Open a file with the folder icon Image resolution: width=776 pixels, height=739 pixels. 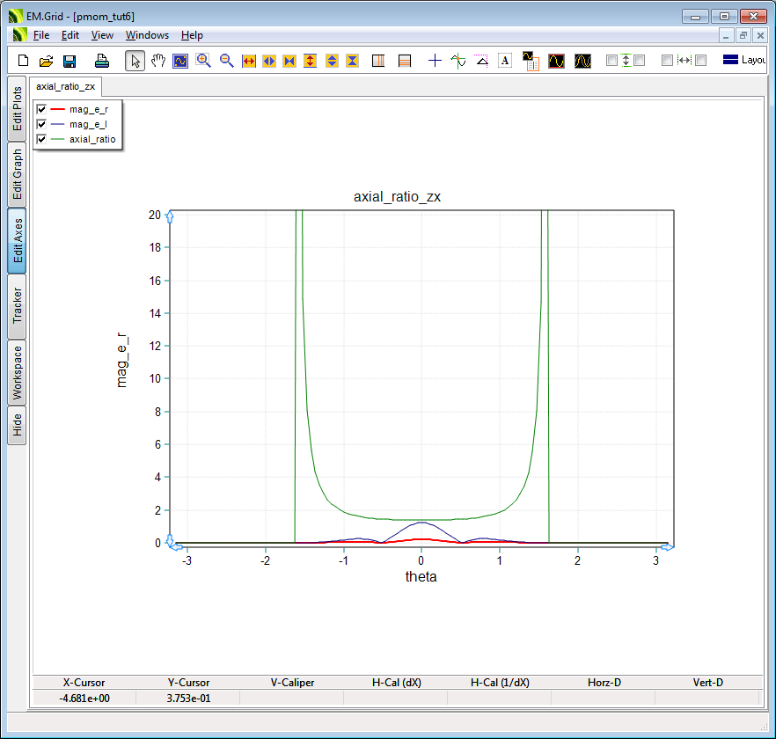pyautogui.click(x=46, y=61)
